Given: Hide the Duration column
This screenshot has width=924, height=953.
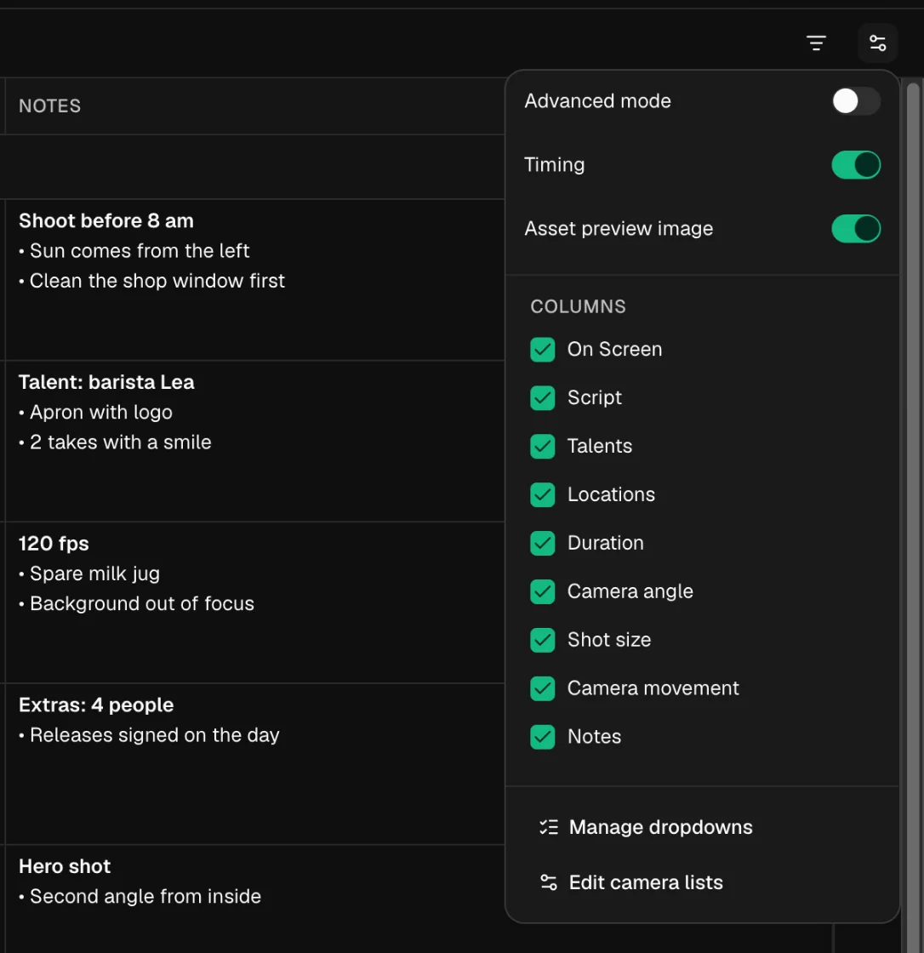Looking at the screenshot, I should 542,544.
